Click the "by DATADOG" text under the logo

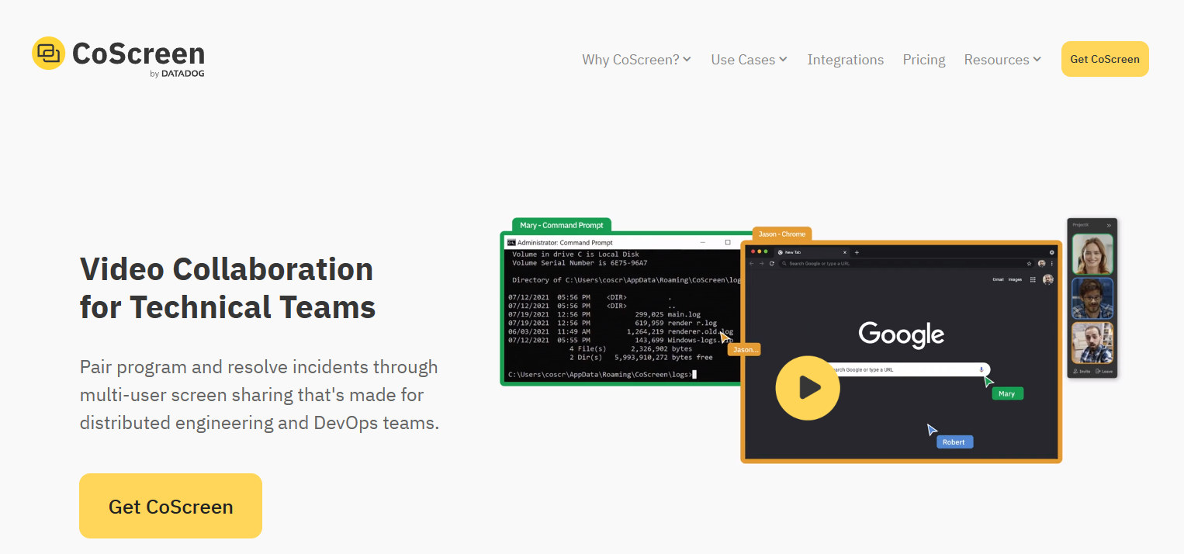point(177,74)
